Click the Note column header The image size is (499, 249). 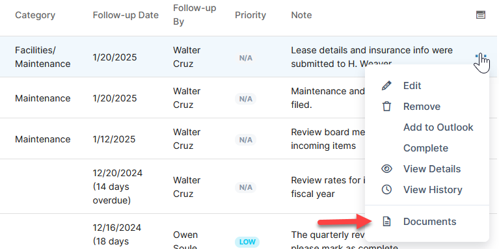[x=301, y=15]
